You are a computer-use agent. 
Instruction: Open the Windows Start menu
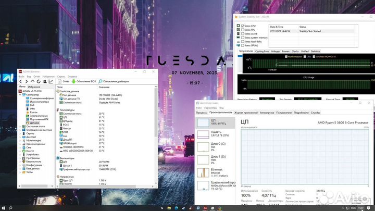coord(3,208)
